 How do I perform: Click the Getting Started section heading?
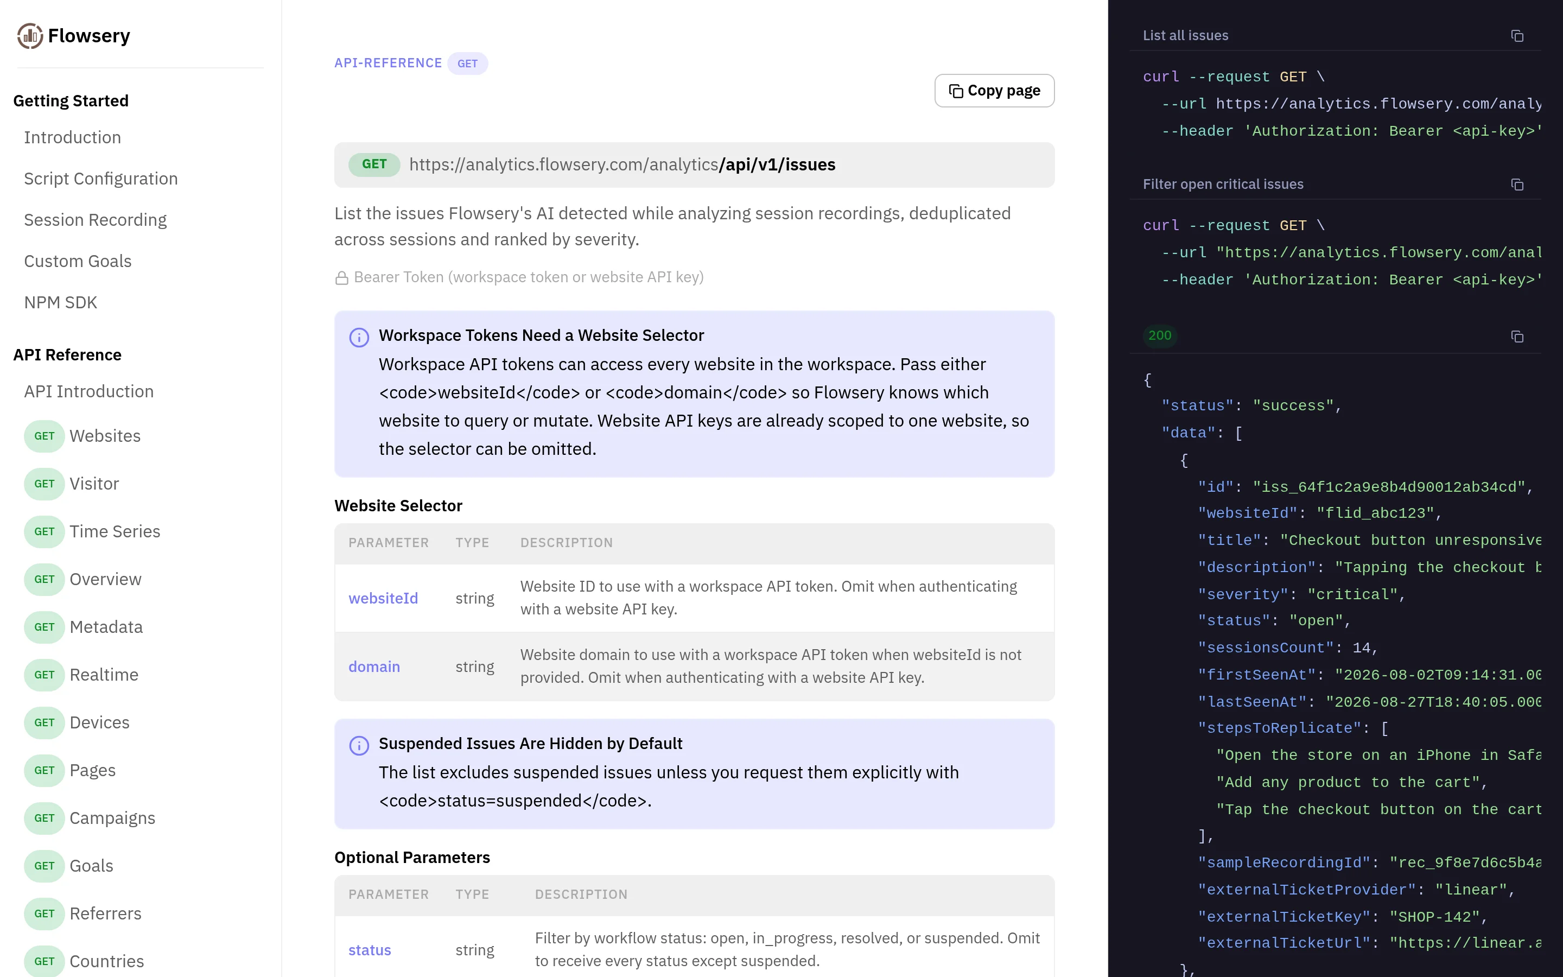[71, 101]
